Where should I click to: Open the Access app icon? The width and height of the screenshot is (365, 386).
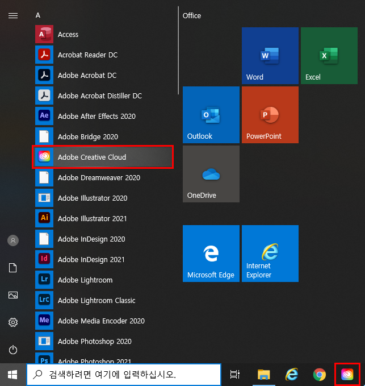[44, 34]
